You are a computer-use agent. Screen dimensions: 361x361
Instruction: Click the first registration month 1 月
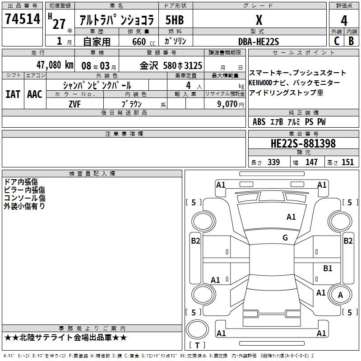pos(64,41)
